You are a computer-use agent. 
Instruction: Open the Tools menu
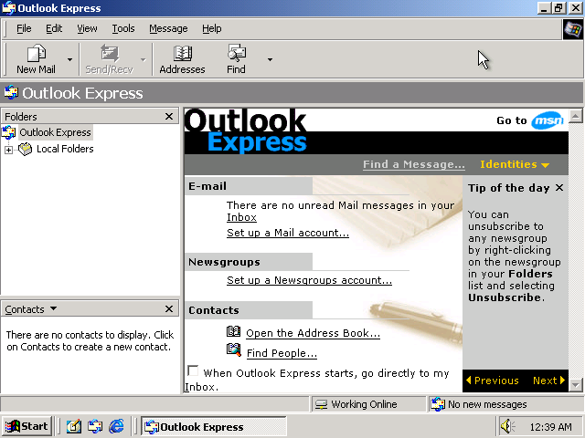123,28
